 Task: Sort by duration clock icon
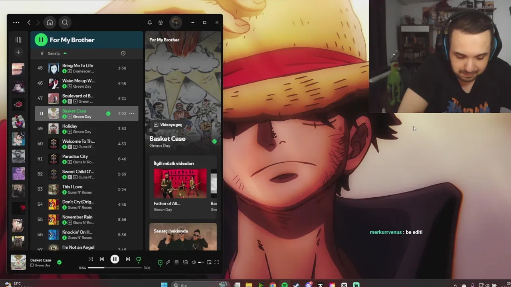(x=123, y=53)
